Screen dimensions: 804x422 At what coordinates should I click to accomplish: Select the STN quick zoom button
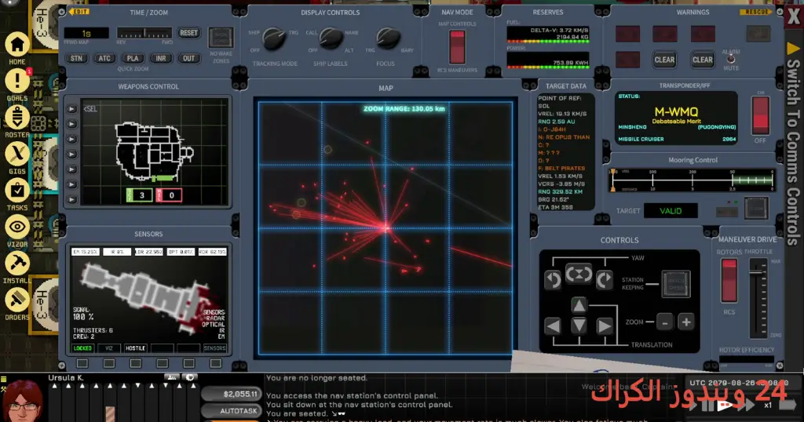coord(76,58)
